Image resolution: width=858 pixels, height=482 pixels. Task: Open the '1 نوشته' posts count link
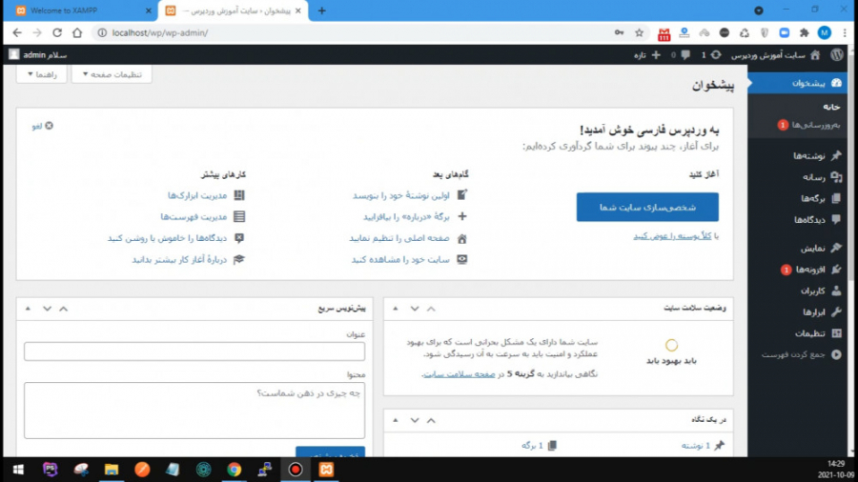pos(696,446)
